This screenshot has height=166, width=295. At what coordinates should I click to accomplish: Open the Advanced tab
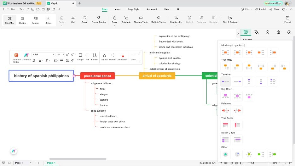pyautogui.click(x=152, y=9)
